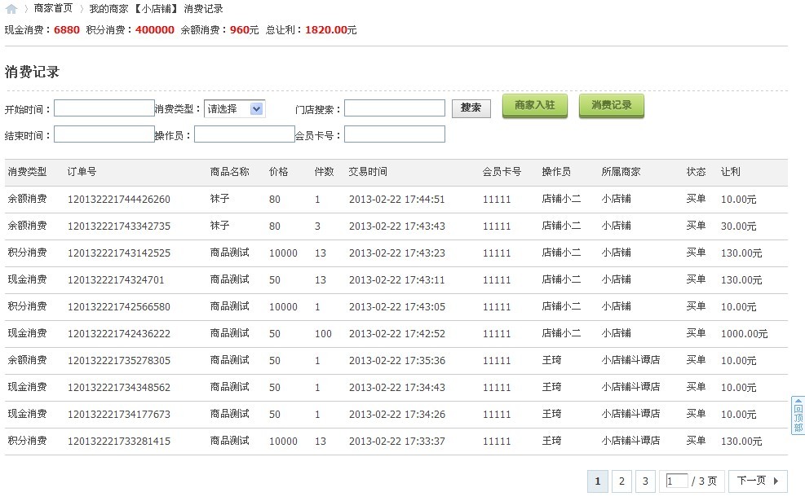Click the 订单号 column header
Image resolution: width=805 pixels, height=501 pixels.
pyautogui.click(x=82, y=172)
